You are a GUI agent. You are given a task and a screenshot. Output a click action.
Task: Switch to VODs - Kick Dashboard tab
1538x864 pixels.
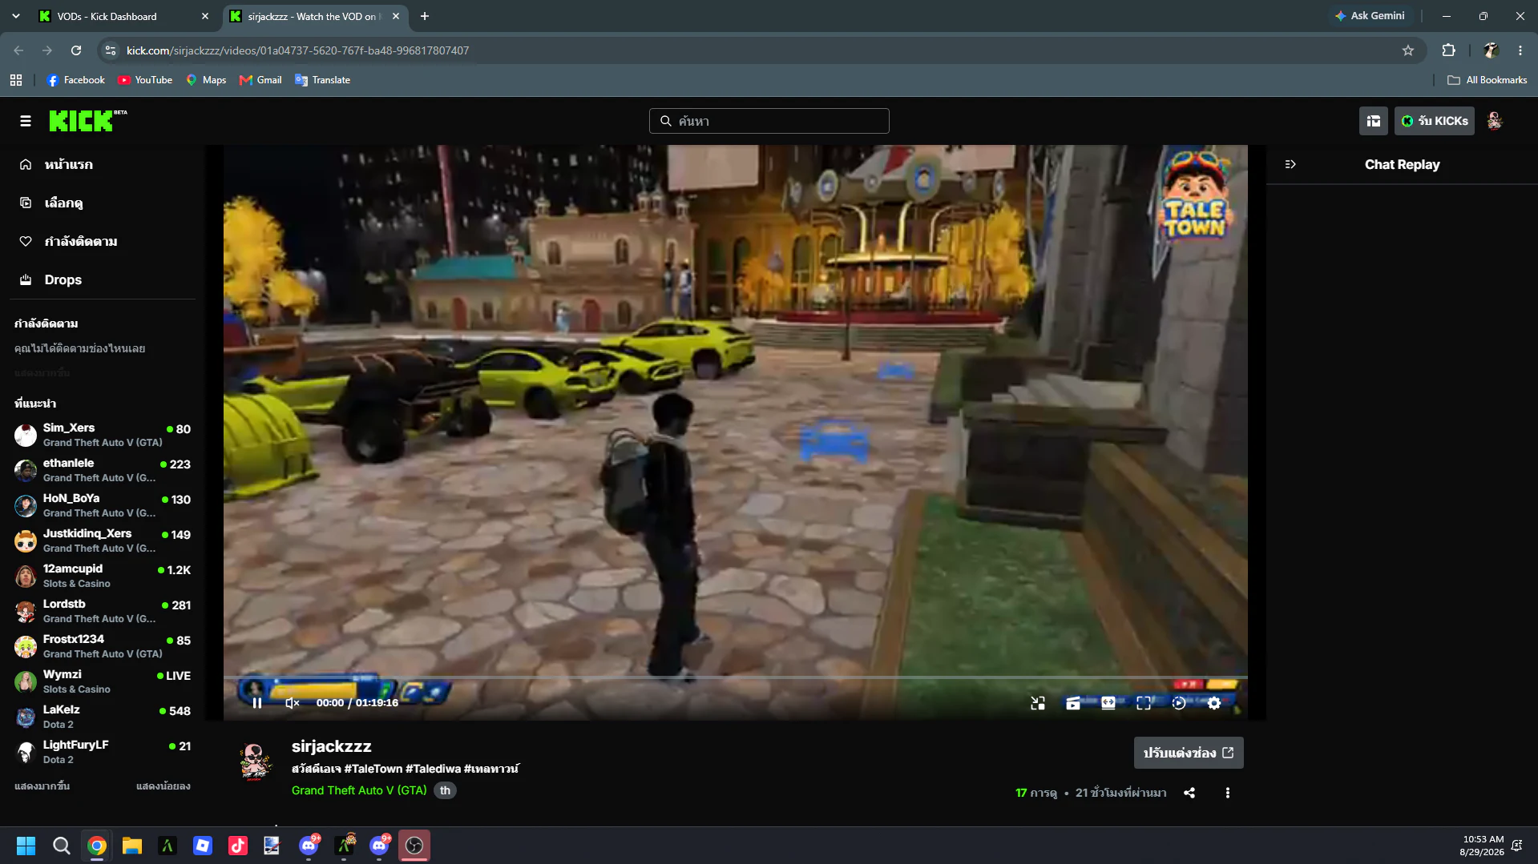[124, 16]
